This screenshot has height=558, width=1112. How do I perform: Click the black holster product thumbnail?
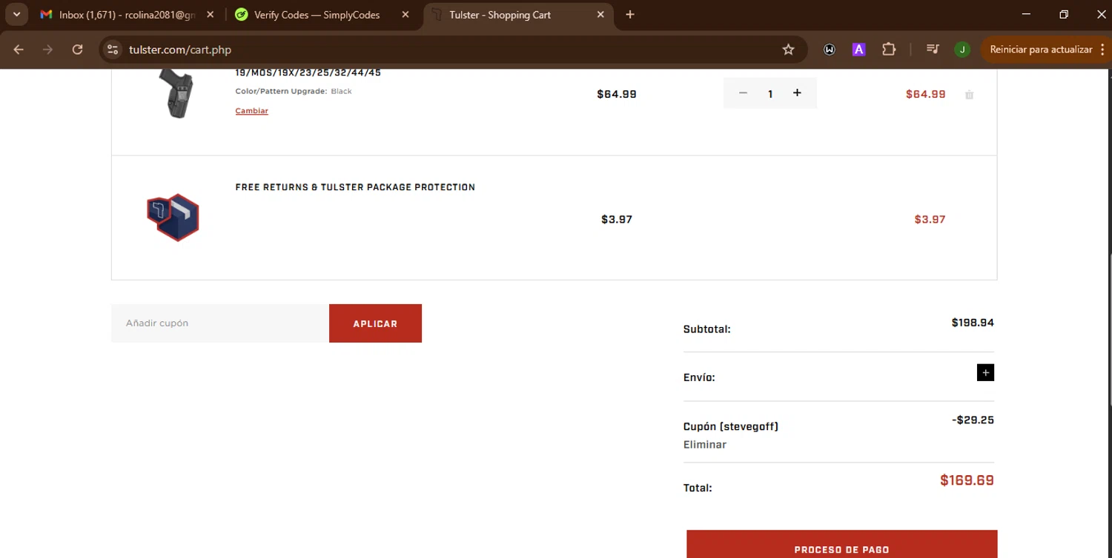coord(176,93)
